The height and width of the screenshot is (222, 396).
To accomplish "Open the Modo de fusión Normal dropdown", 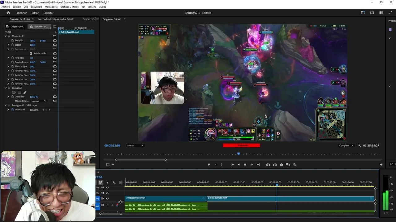I will 39,101.
